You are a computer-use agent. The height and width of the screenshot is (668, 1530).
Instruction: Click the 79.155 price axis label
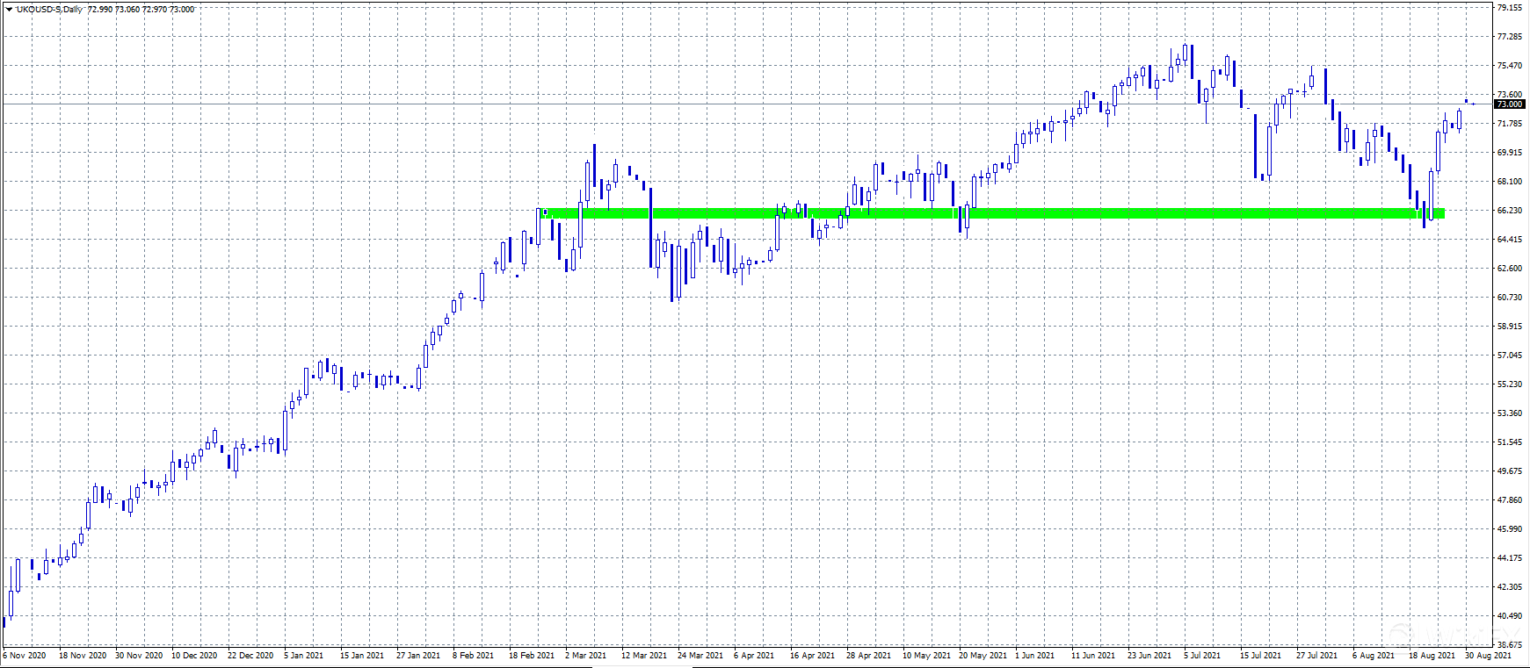click(x=1510, y=8)
